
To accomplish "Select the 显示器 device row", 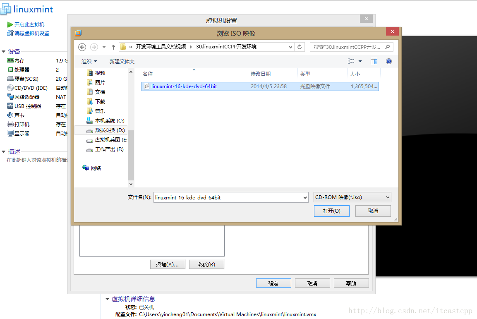I will [37, 134].
